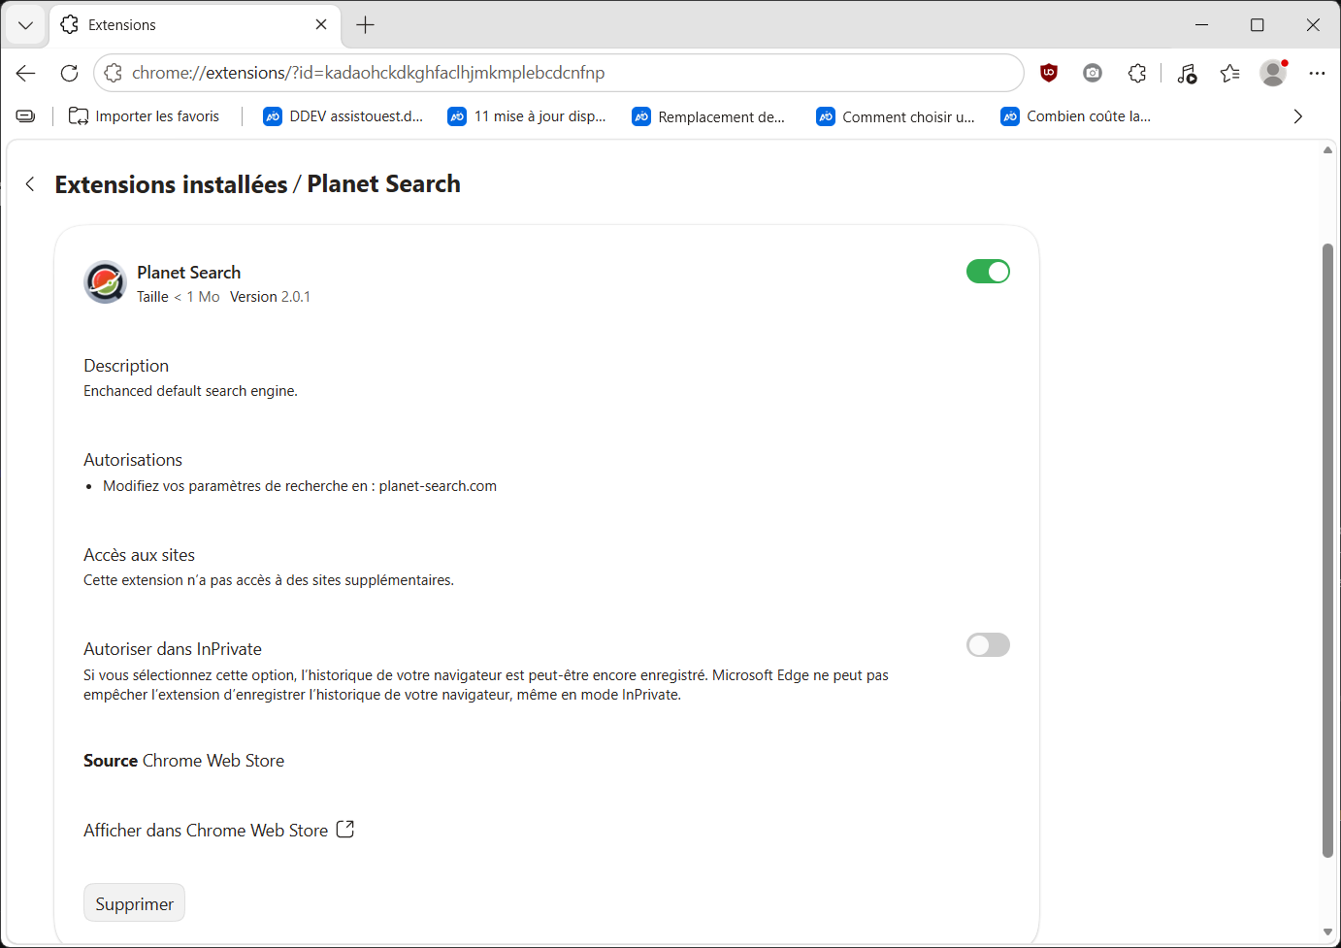Click the Planet Search extension logo
This screenshot has width=1341, height=948.
click(x=105, y=282)
